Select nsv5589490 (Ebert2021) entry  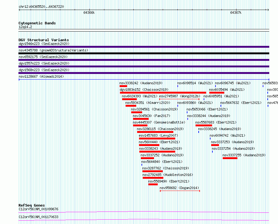[169, 181]
